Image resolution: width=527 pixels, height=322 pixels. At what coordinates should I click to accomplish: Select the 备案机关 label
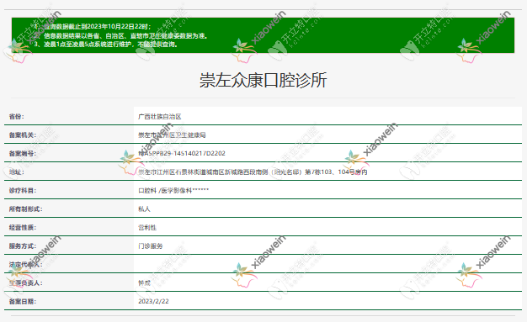pyautogui.click(x=22, y=135)
